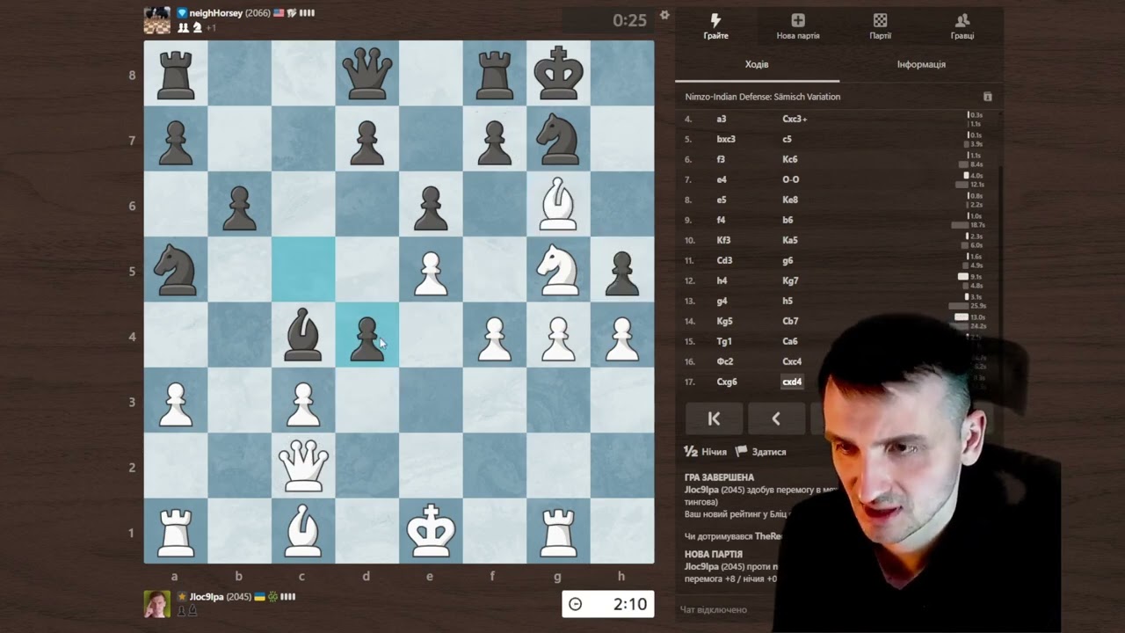Open the Nimzo-Indian Defense opening name
Viewport: 1125px width, 633px height.
pos(763,97)
